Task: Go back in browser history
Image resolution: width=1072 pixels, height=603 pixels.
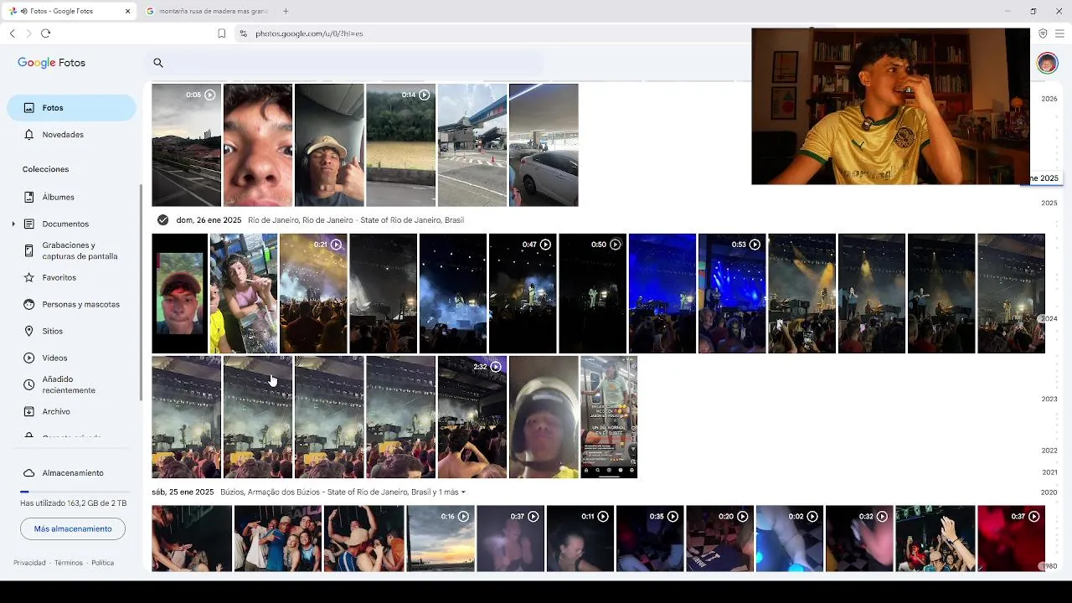Action: point(13,33)
